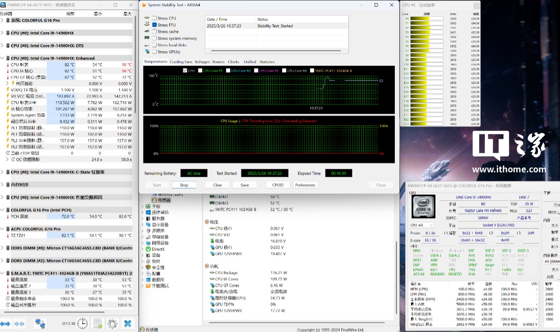This screenshot has height=332, width=560.
Task: Toggle the CPU Core #1 graph checkbox
Action: [x=201, y=71]
